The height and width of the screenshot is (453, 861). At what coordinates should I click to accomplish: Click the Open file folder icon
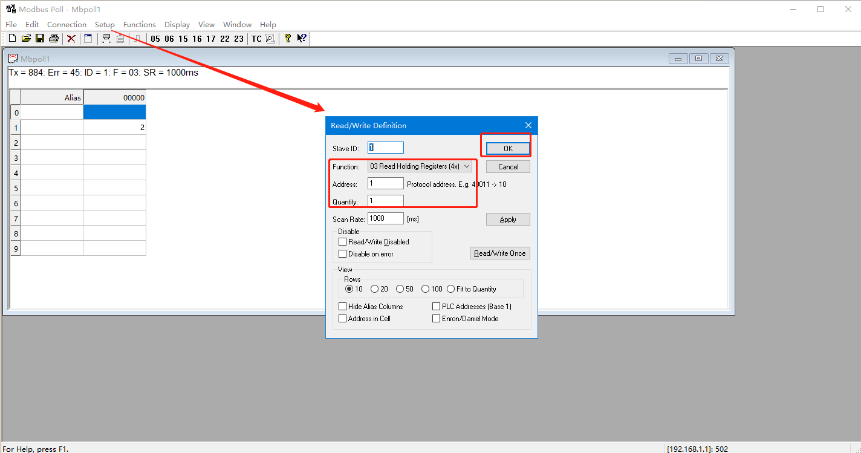pyautogui.click(x=26, y=39)
